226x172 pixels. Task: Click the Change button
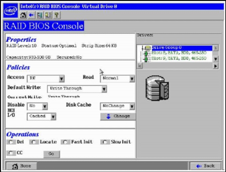[118, 116]
